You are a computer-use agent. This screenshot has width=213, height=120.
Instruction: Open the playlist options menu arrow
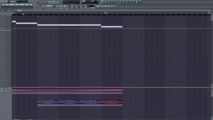(x=1, y=10)
